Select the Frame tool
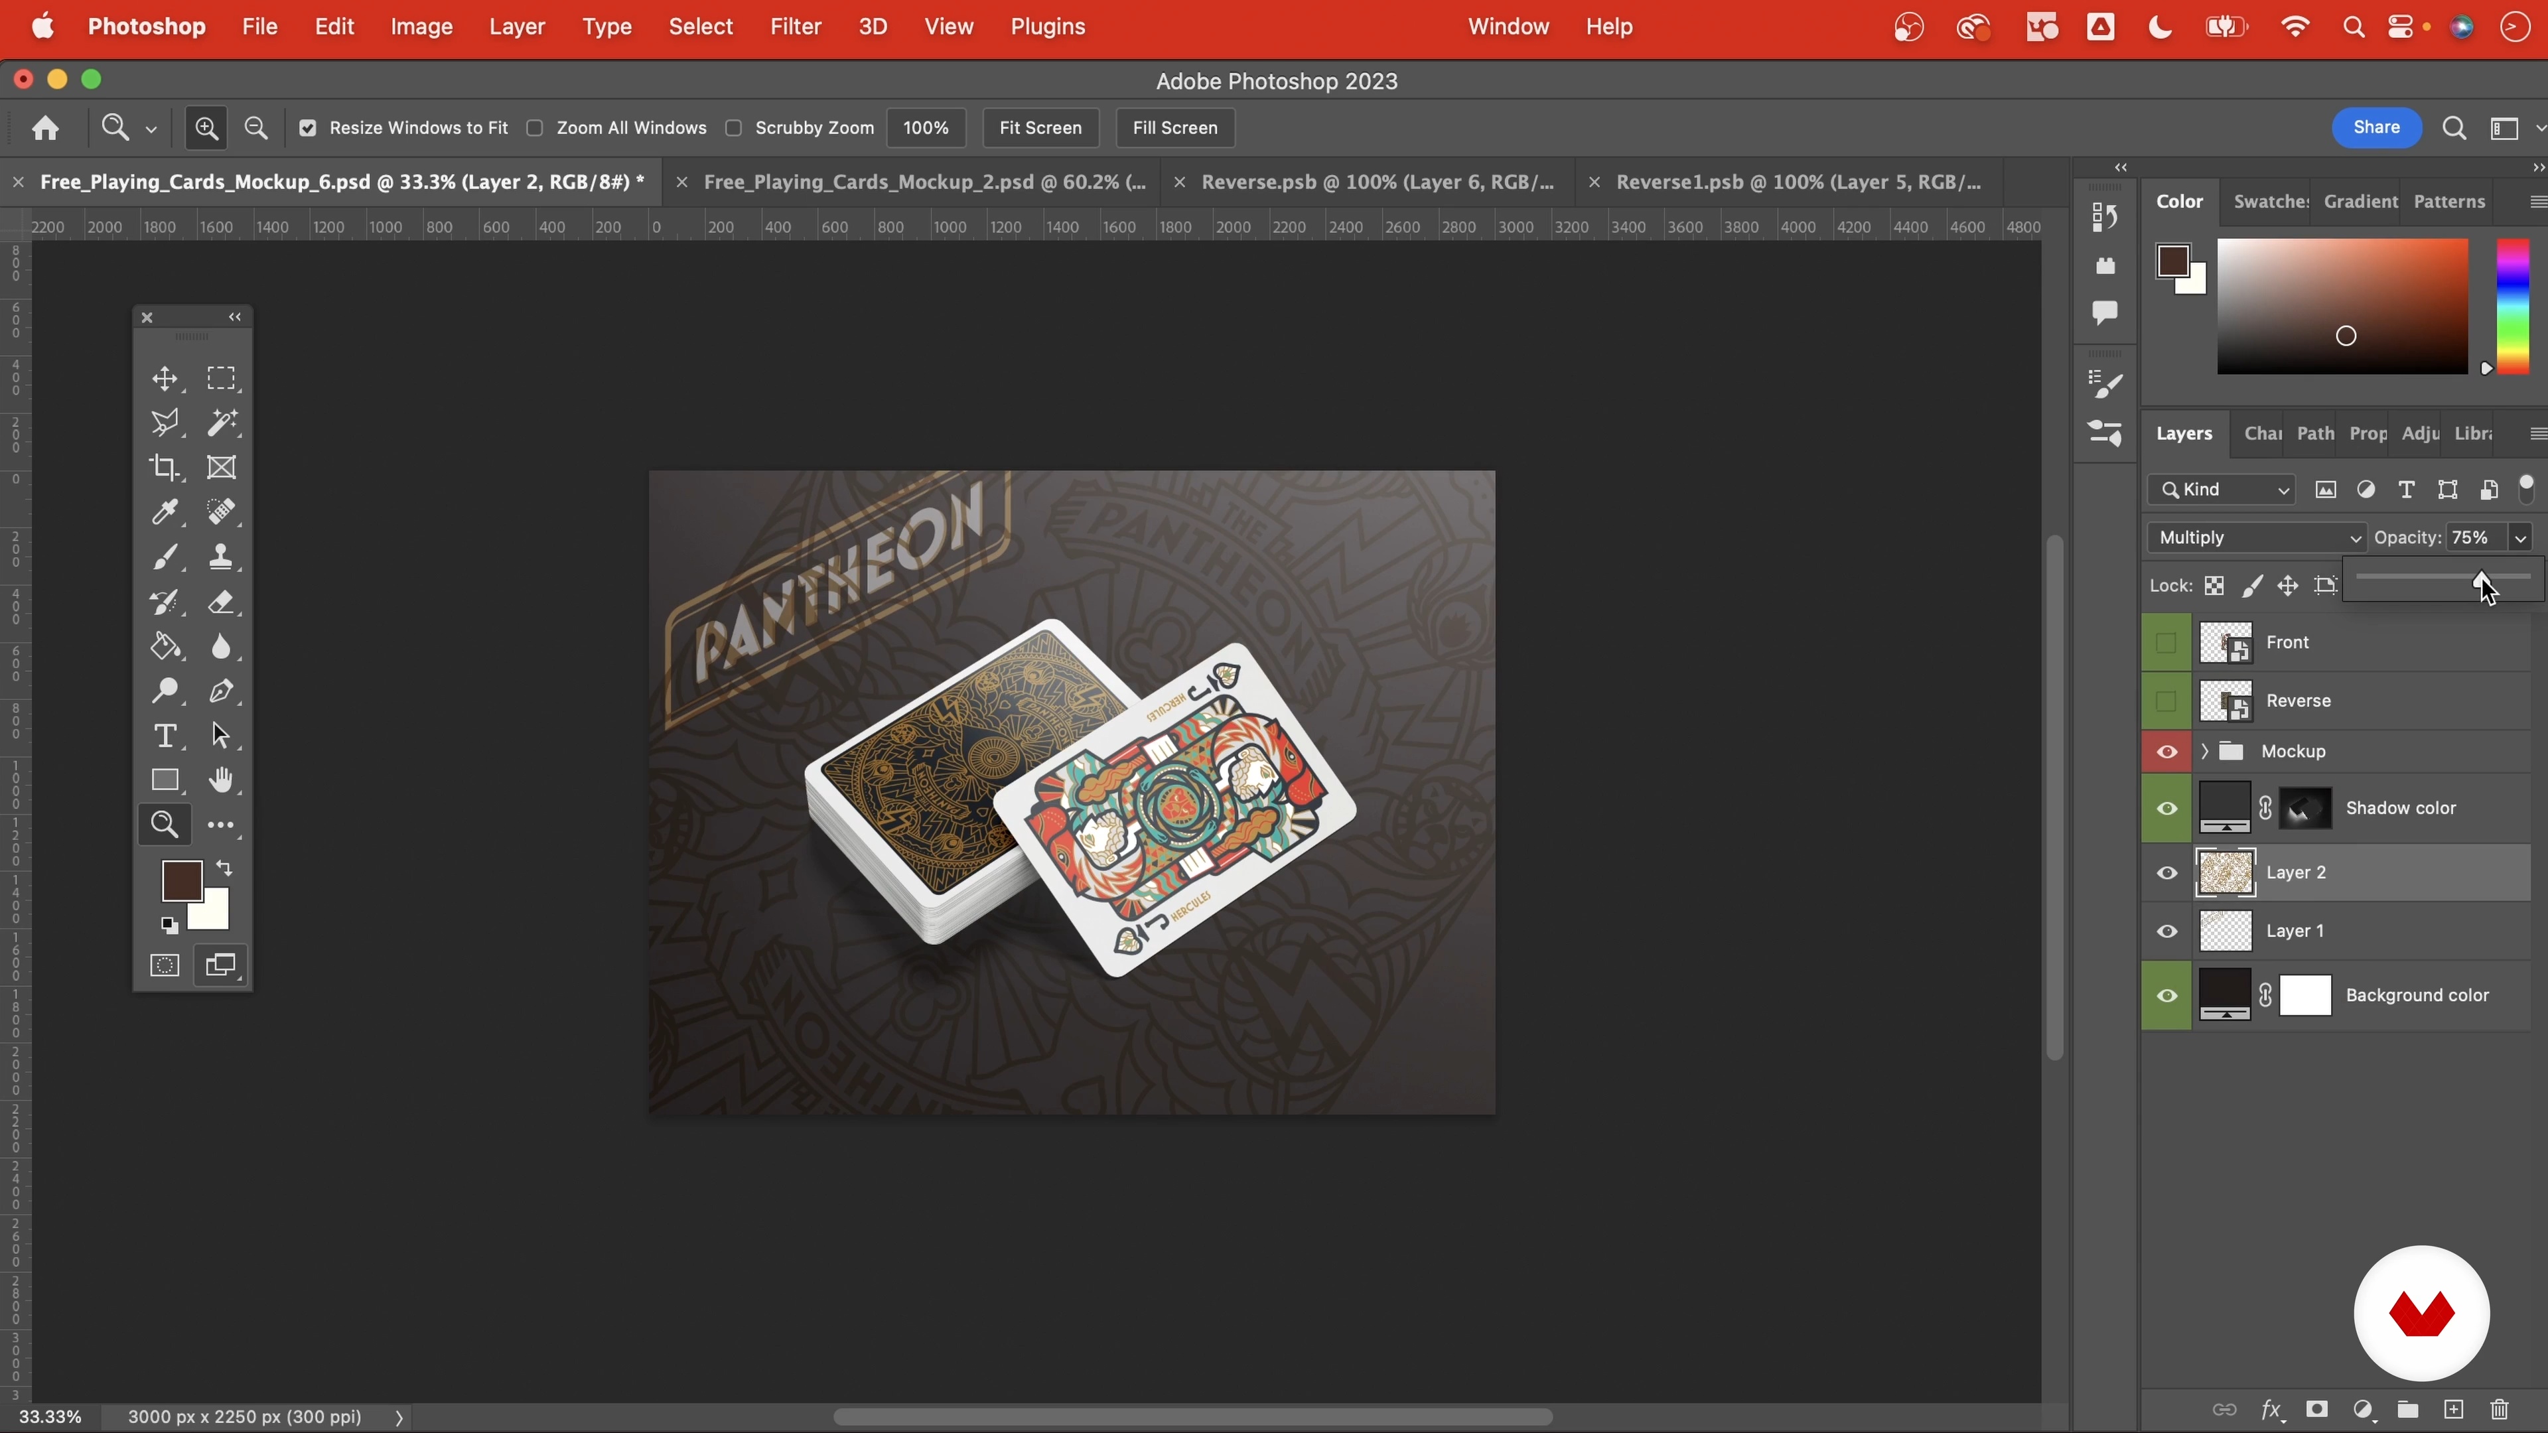2548x1433 pixels. (222, 468)
